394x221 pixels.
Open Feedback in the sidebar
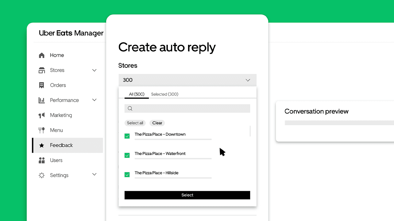pyautogui.click(x=68, y=145)
